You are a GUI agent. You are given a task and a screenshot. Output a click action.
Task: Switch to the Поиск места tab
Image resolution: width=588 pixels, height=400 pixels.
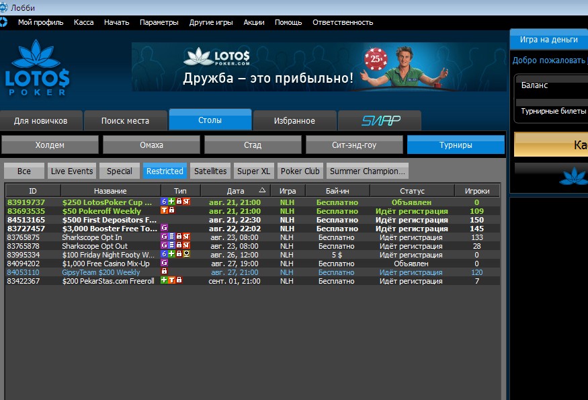coord(125,120)
